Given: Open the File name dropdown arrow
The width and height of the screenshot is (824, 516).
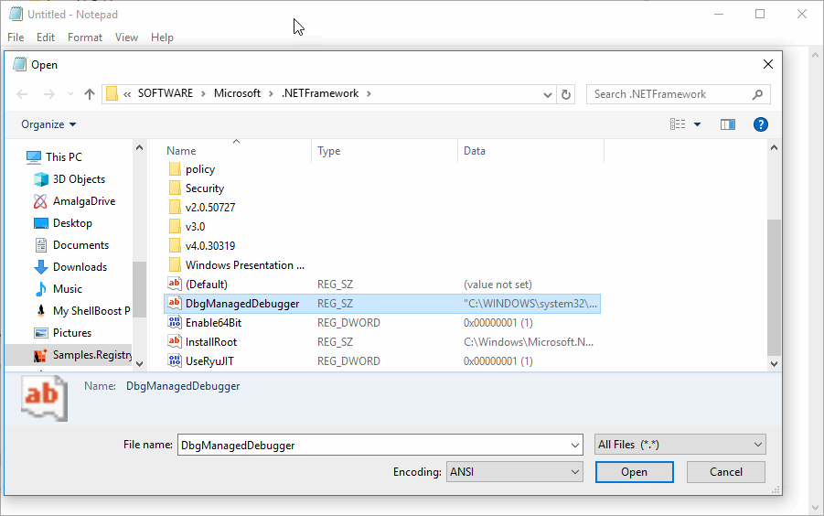Looking at the screenshot, I should pos(575,445).
